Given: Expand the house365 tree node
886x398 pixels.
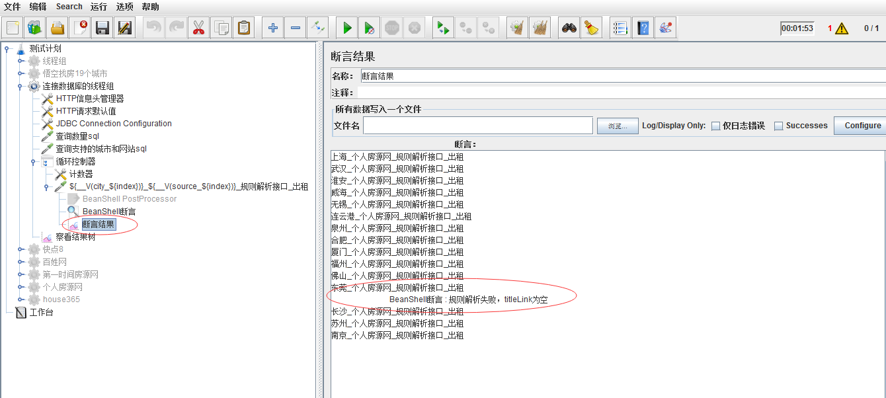Looking at the screenshot, I should pyautogui.click(x=20, y=299).
